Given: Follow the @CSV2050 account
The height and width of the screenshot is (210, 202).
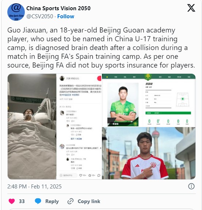Looking at the screenshot, I should click(66, 16).
